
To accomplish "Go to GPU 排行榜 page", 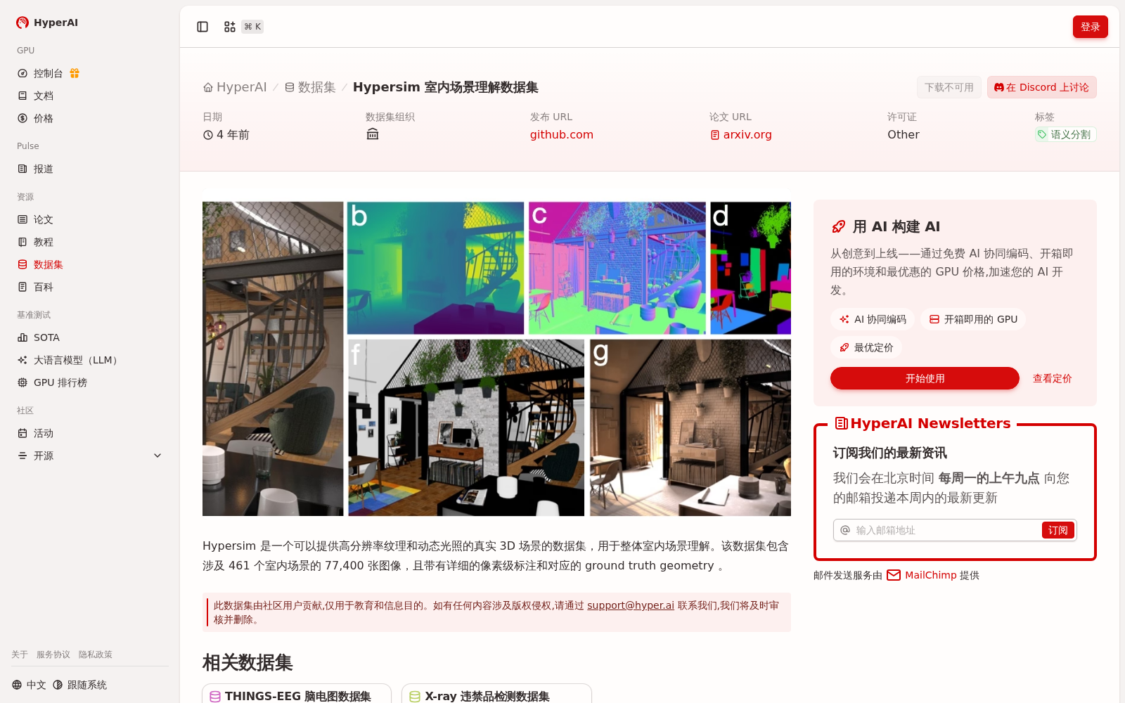I will (x=90, y=382).
